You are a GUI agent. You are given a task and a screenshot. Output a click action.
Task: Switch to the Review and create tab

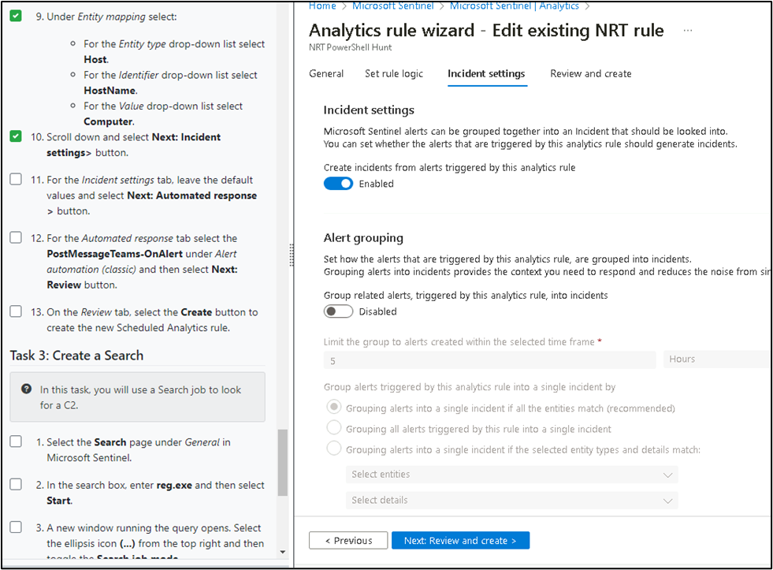pyautogui.click(x=590, y=73)
